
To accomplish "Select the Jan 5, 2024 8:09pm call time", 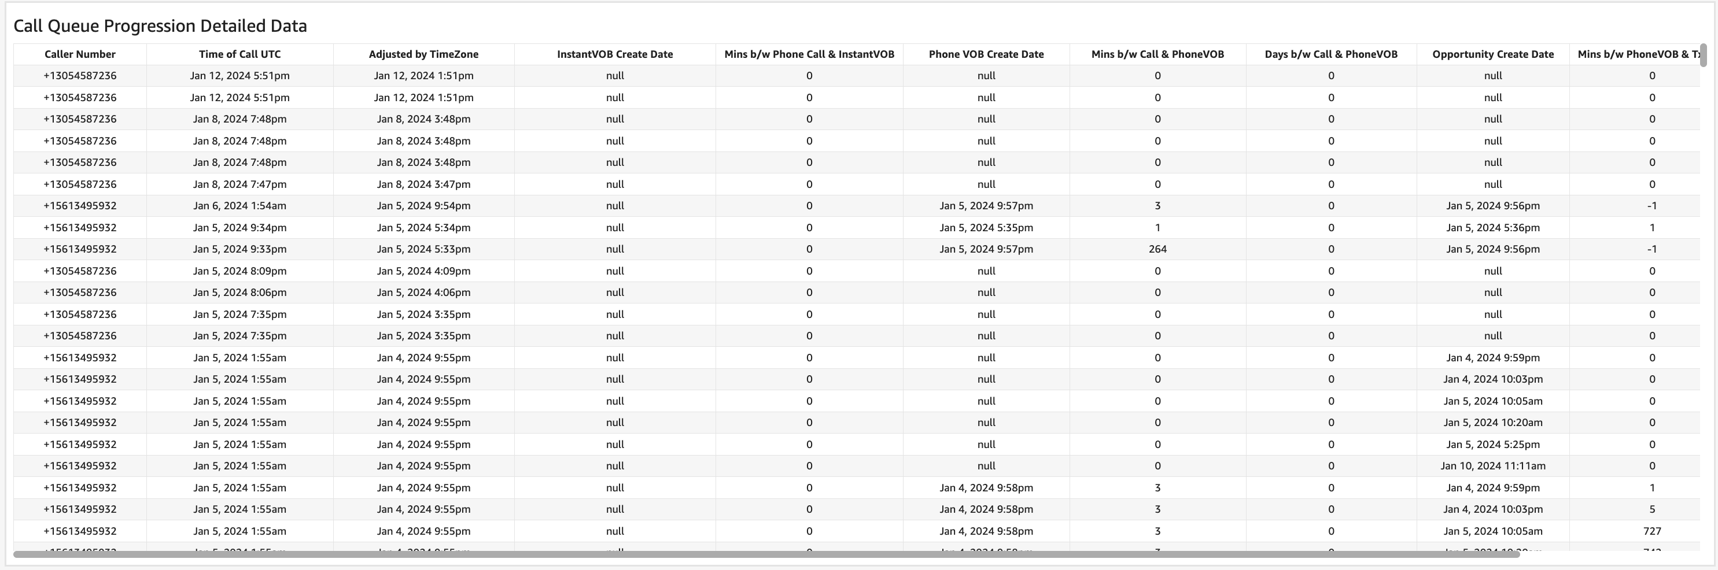I will pos(239,271).
